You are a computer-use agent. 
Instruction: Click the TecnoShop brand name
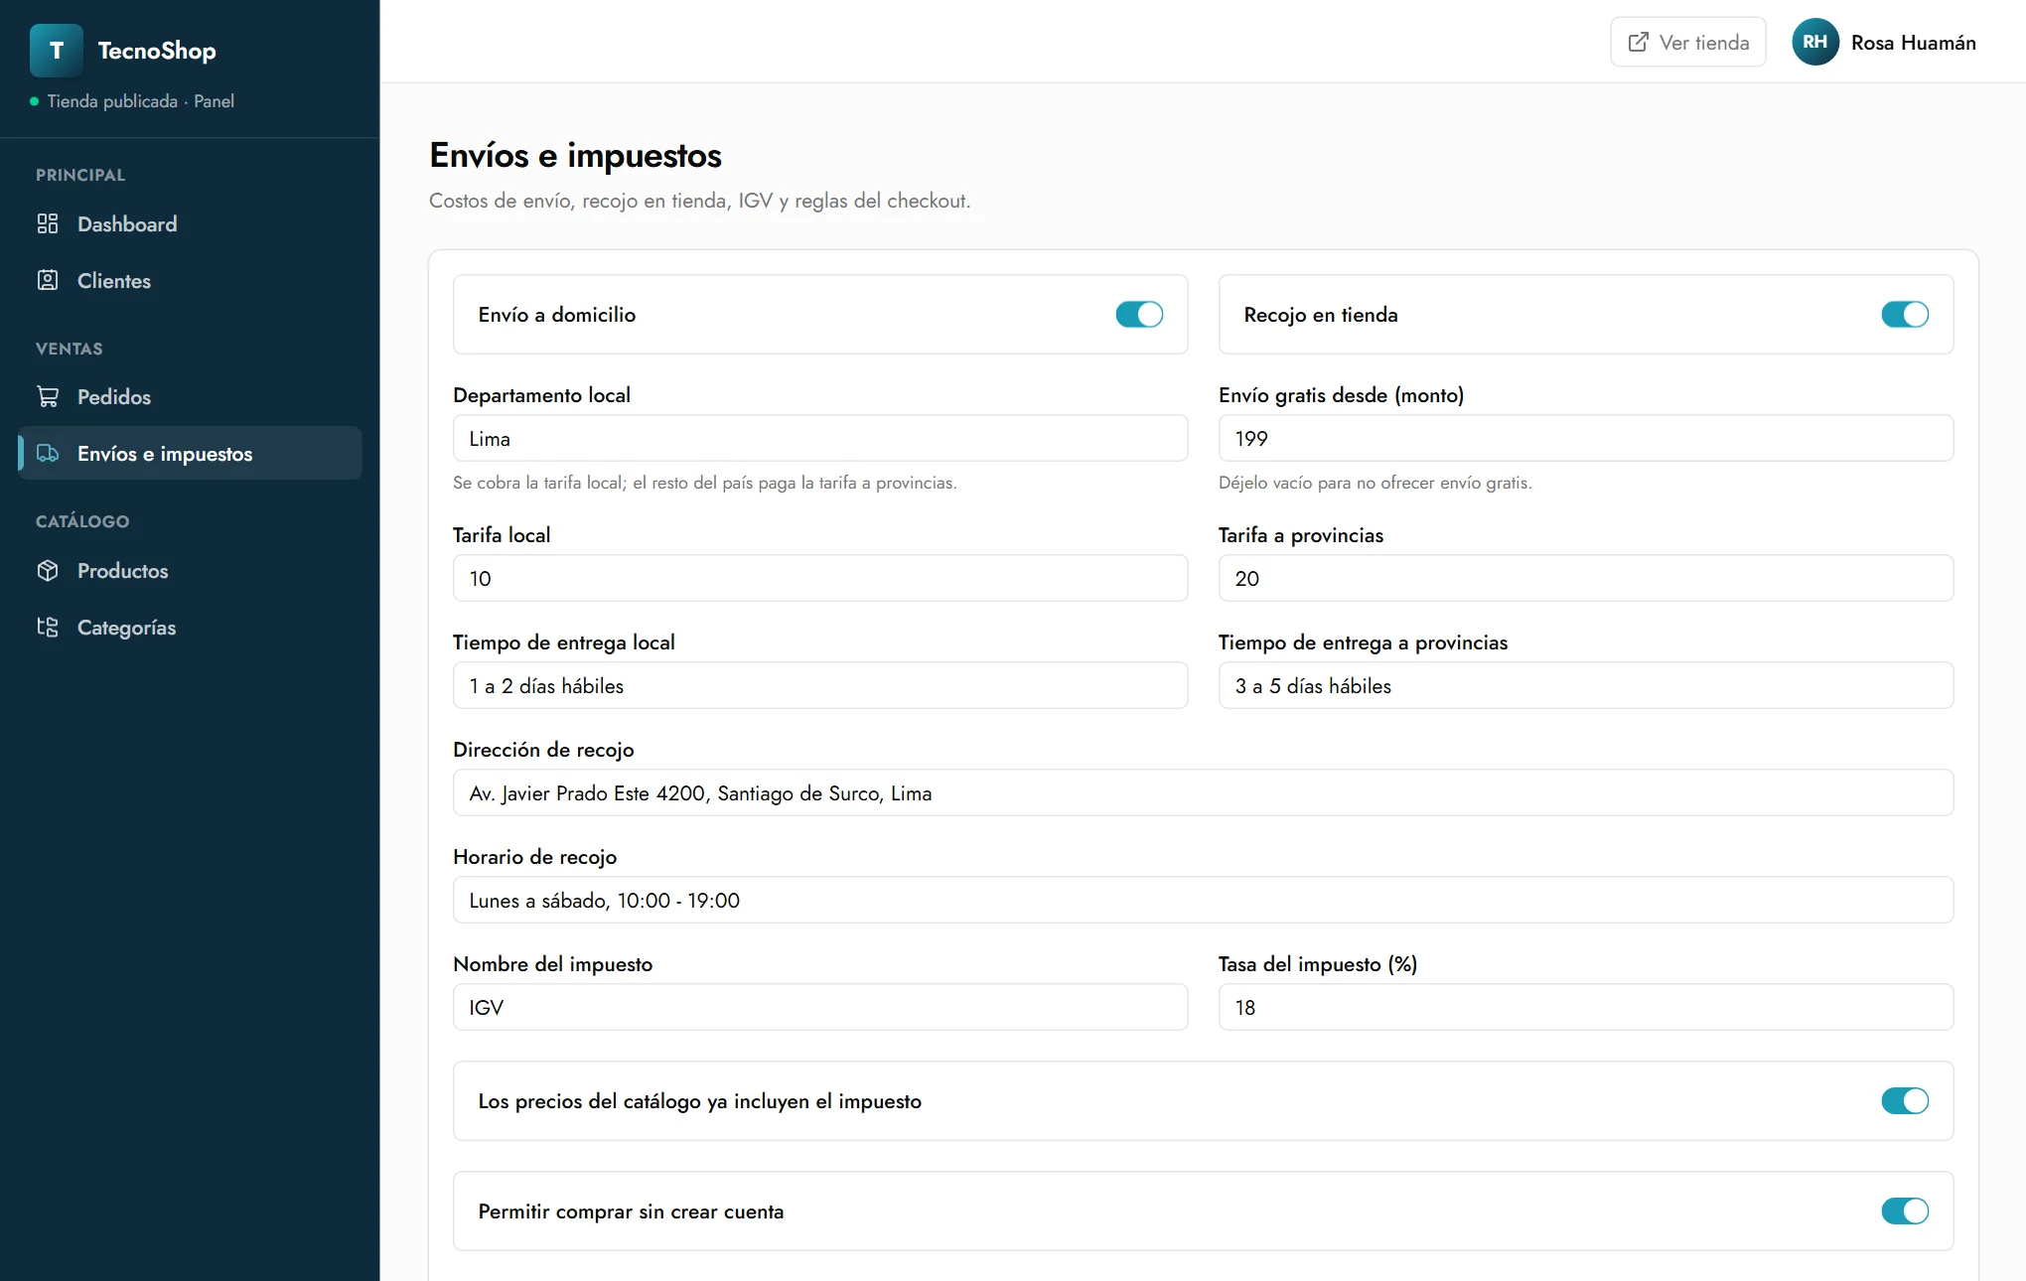[157, 51]
